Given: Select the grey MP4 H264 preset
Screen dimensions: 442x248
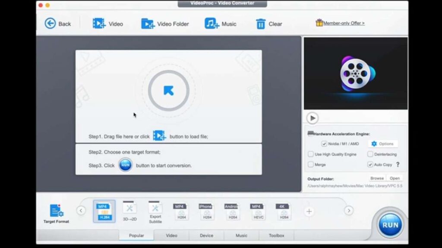Looking at the screenshot, I should pyautogui.click(x=181, y=211).
